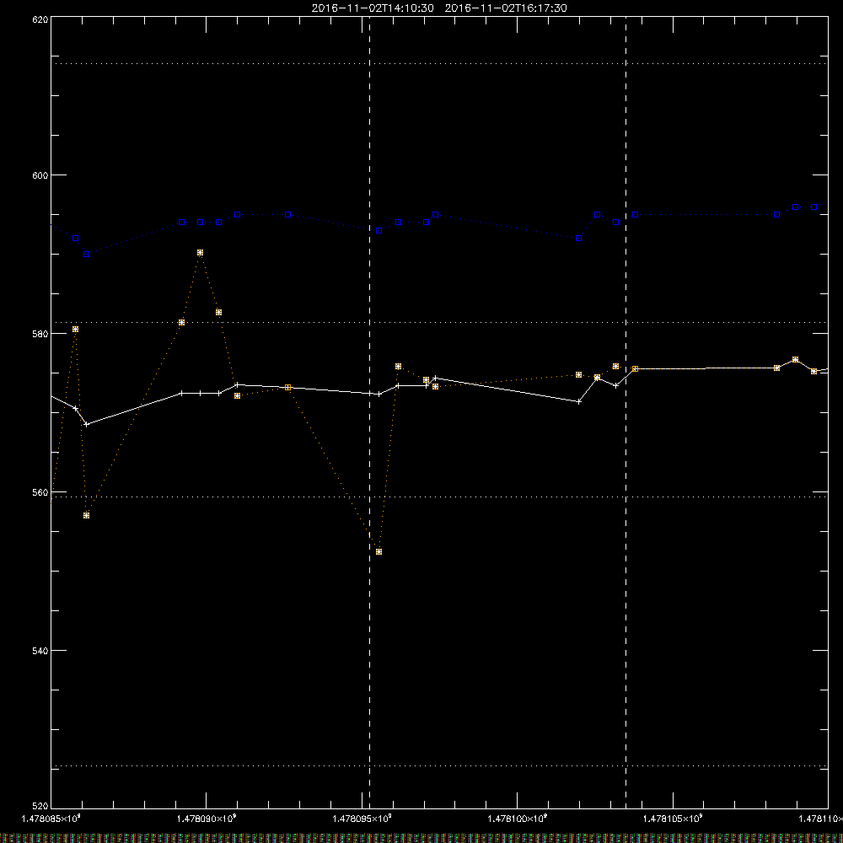Select the lowest blue square marker near 590

tap(87, 255)
